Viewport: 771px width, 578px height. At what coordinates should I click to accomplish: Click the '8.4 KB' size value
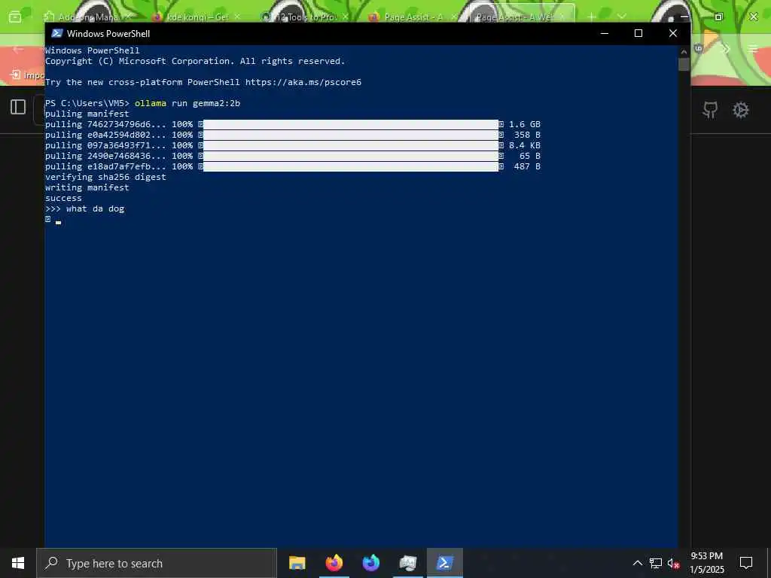point(525,145)
